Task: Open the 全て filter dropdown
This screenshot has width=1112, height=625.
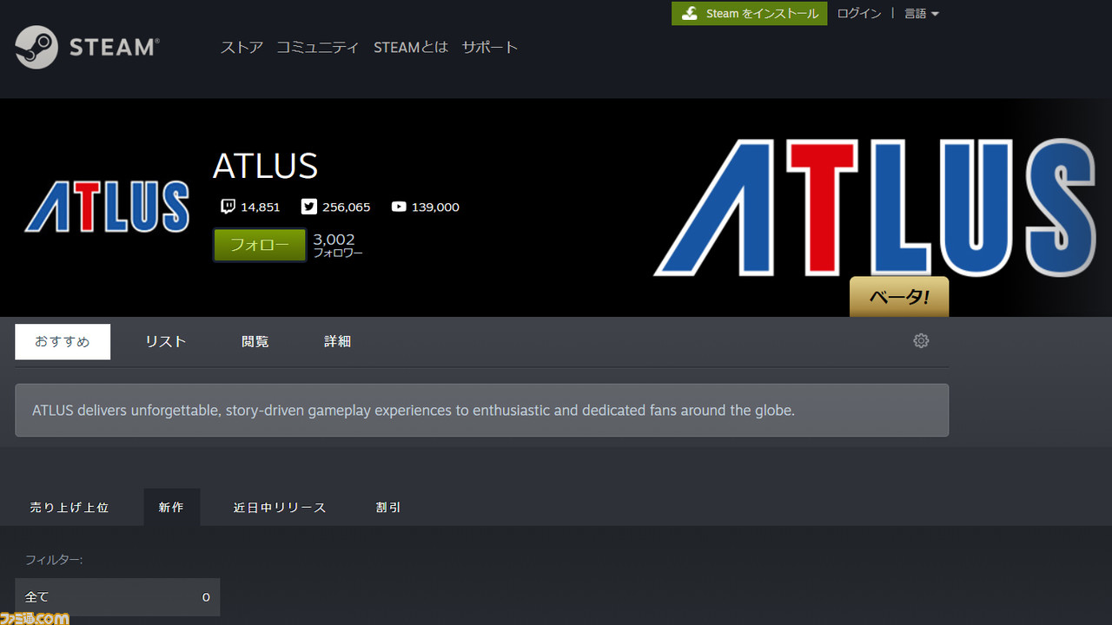Action: click(x=117, y=597)
